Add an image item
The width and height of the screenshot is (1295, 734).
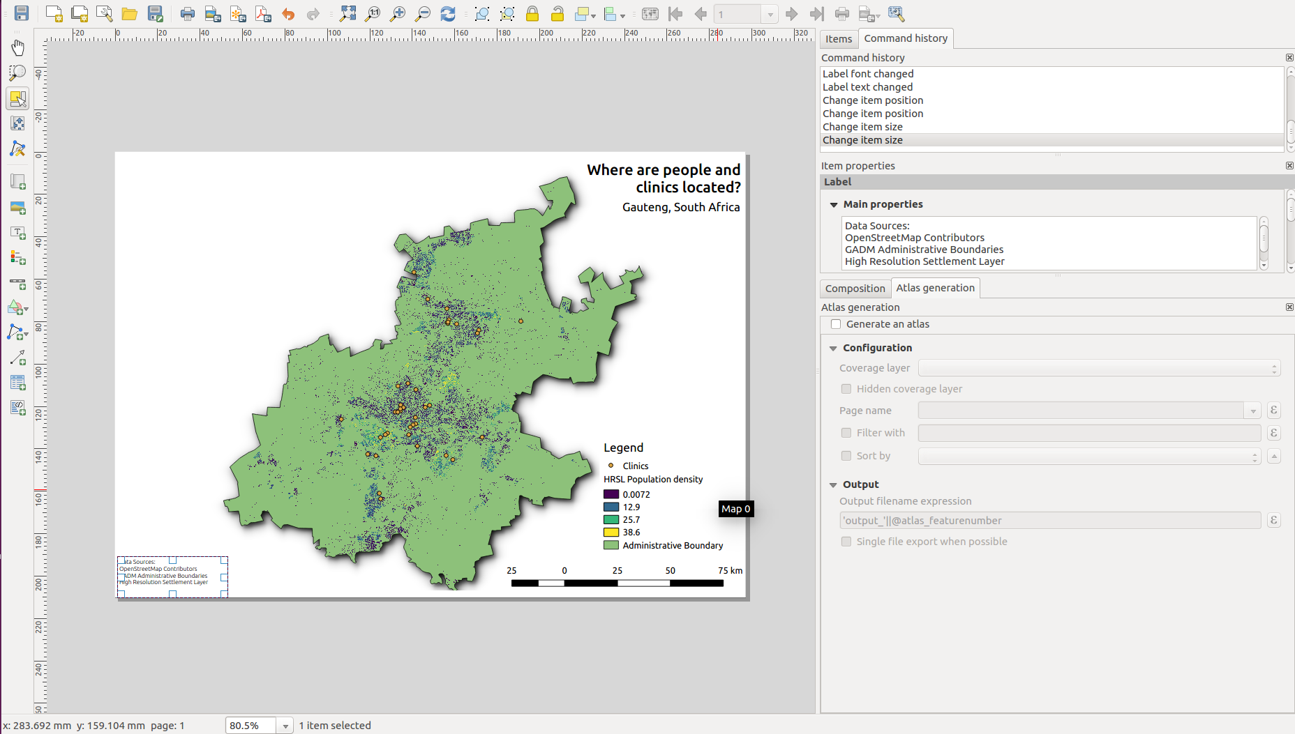pyautogui.click(x=17, y=207)
